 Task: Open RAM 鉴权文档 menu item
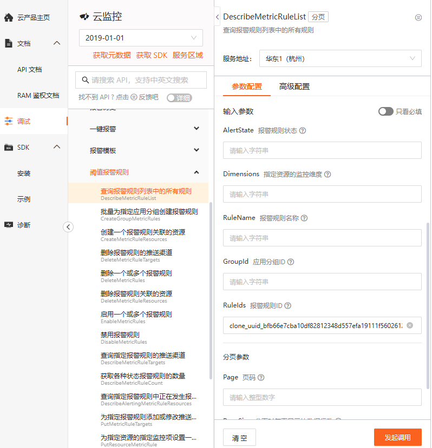tap(38, 96)
